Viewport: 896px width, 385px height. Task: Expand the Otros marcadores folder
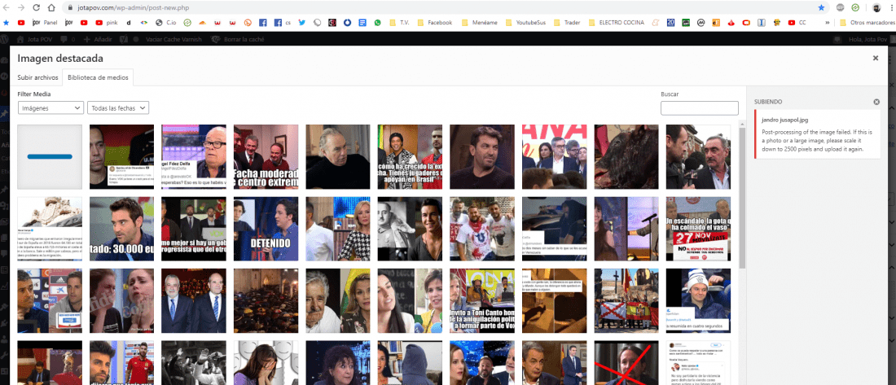[867, 23]
